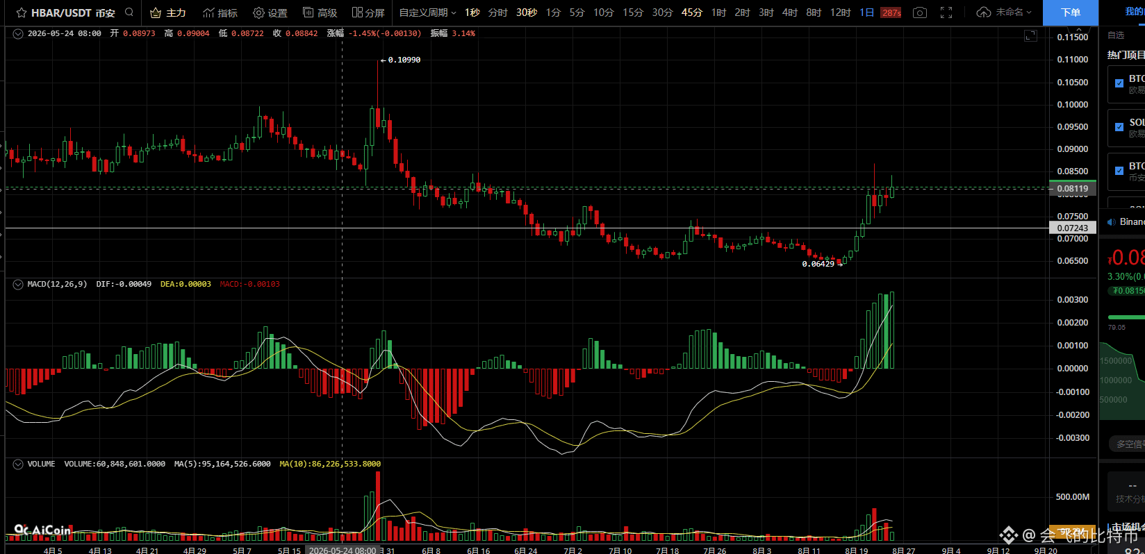Open chart 设置 gear settings
This screenshot has height=554, width=1145.
pos(270,12)
